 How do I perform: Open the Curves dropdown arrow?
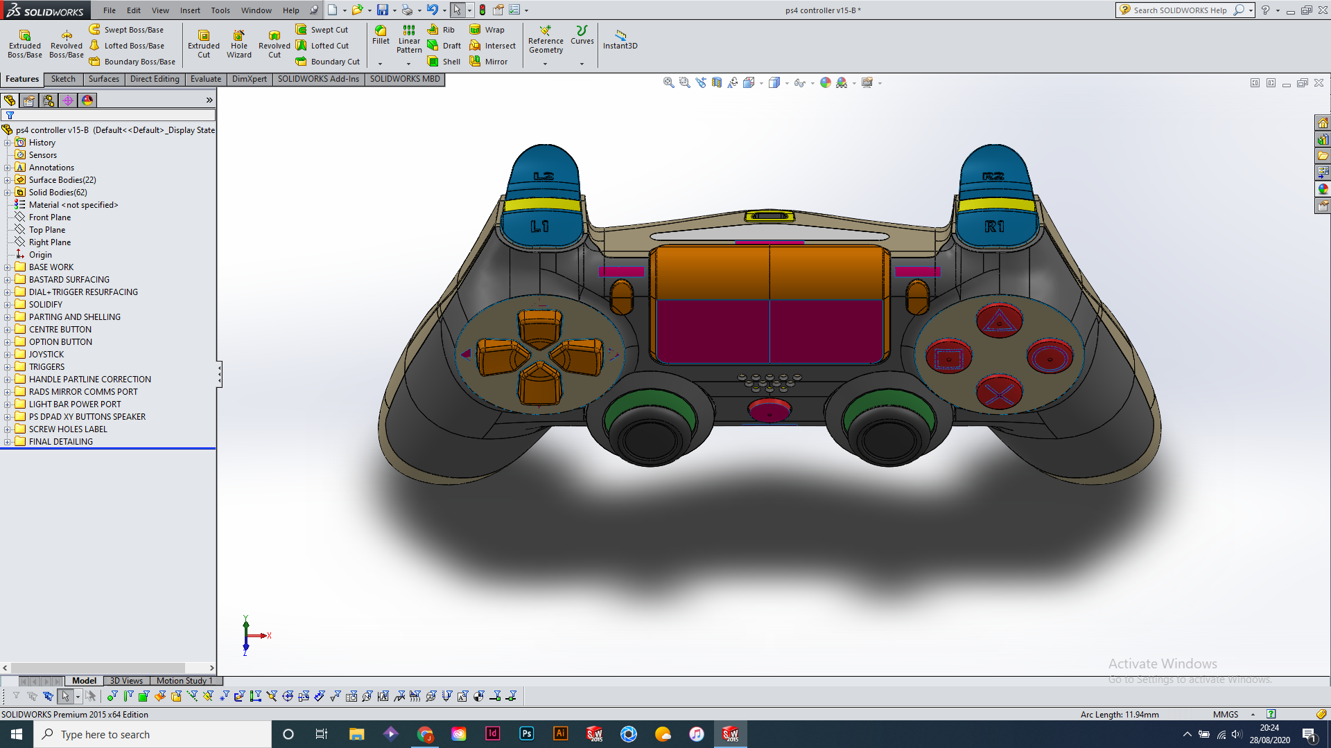click(x=582, y=64)
